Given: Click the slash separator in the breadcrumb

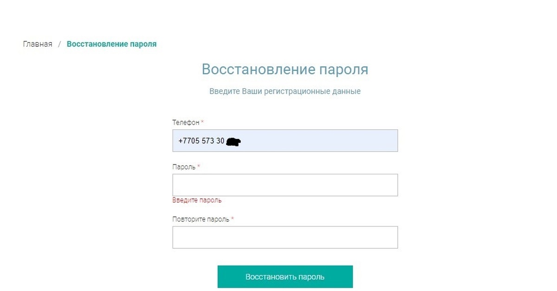Looking at the screenshot, I should point(59,44).
